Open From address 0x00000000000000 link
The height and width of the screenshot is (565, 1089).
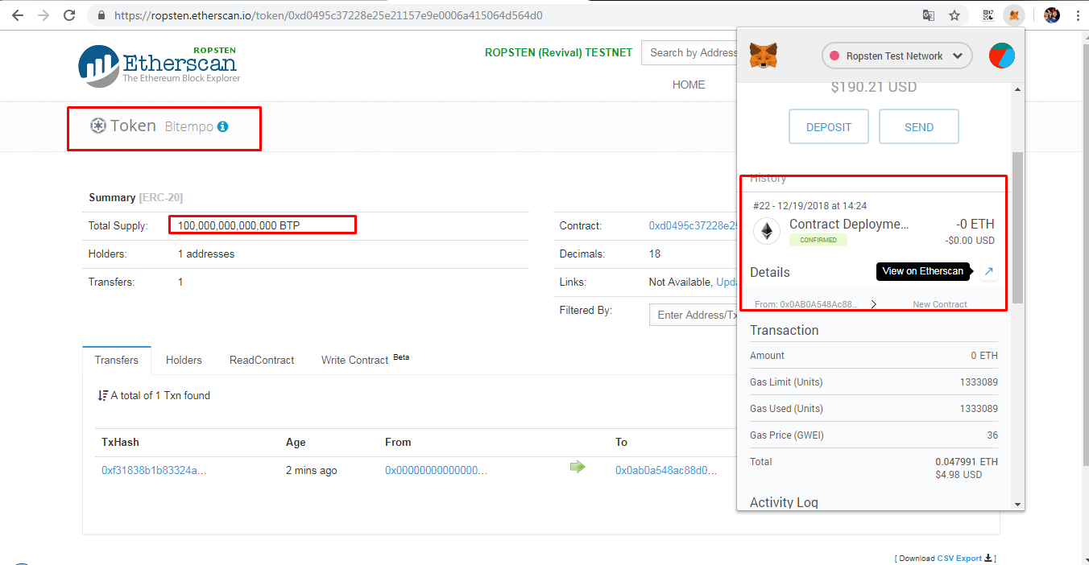click(436, 470)
